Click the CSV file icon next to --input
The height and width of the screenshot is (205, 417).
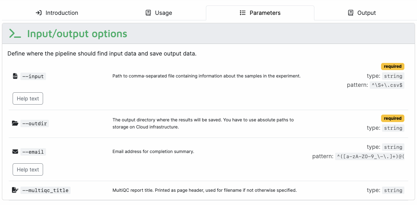[x=15, y=76]
